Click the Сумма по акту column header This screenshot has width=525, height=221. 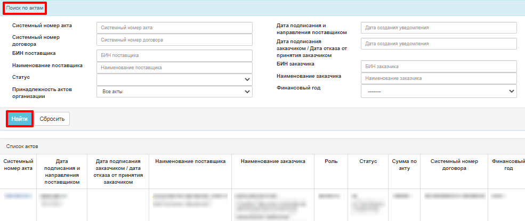(x=404, y=165)
